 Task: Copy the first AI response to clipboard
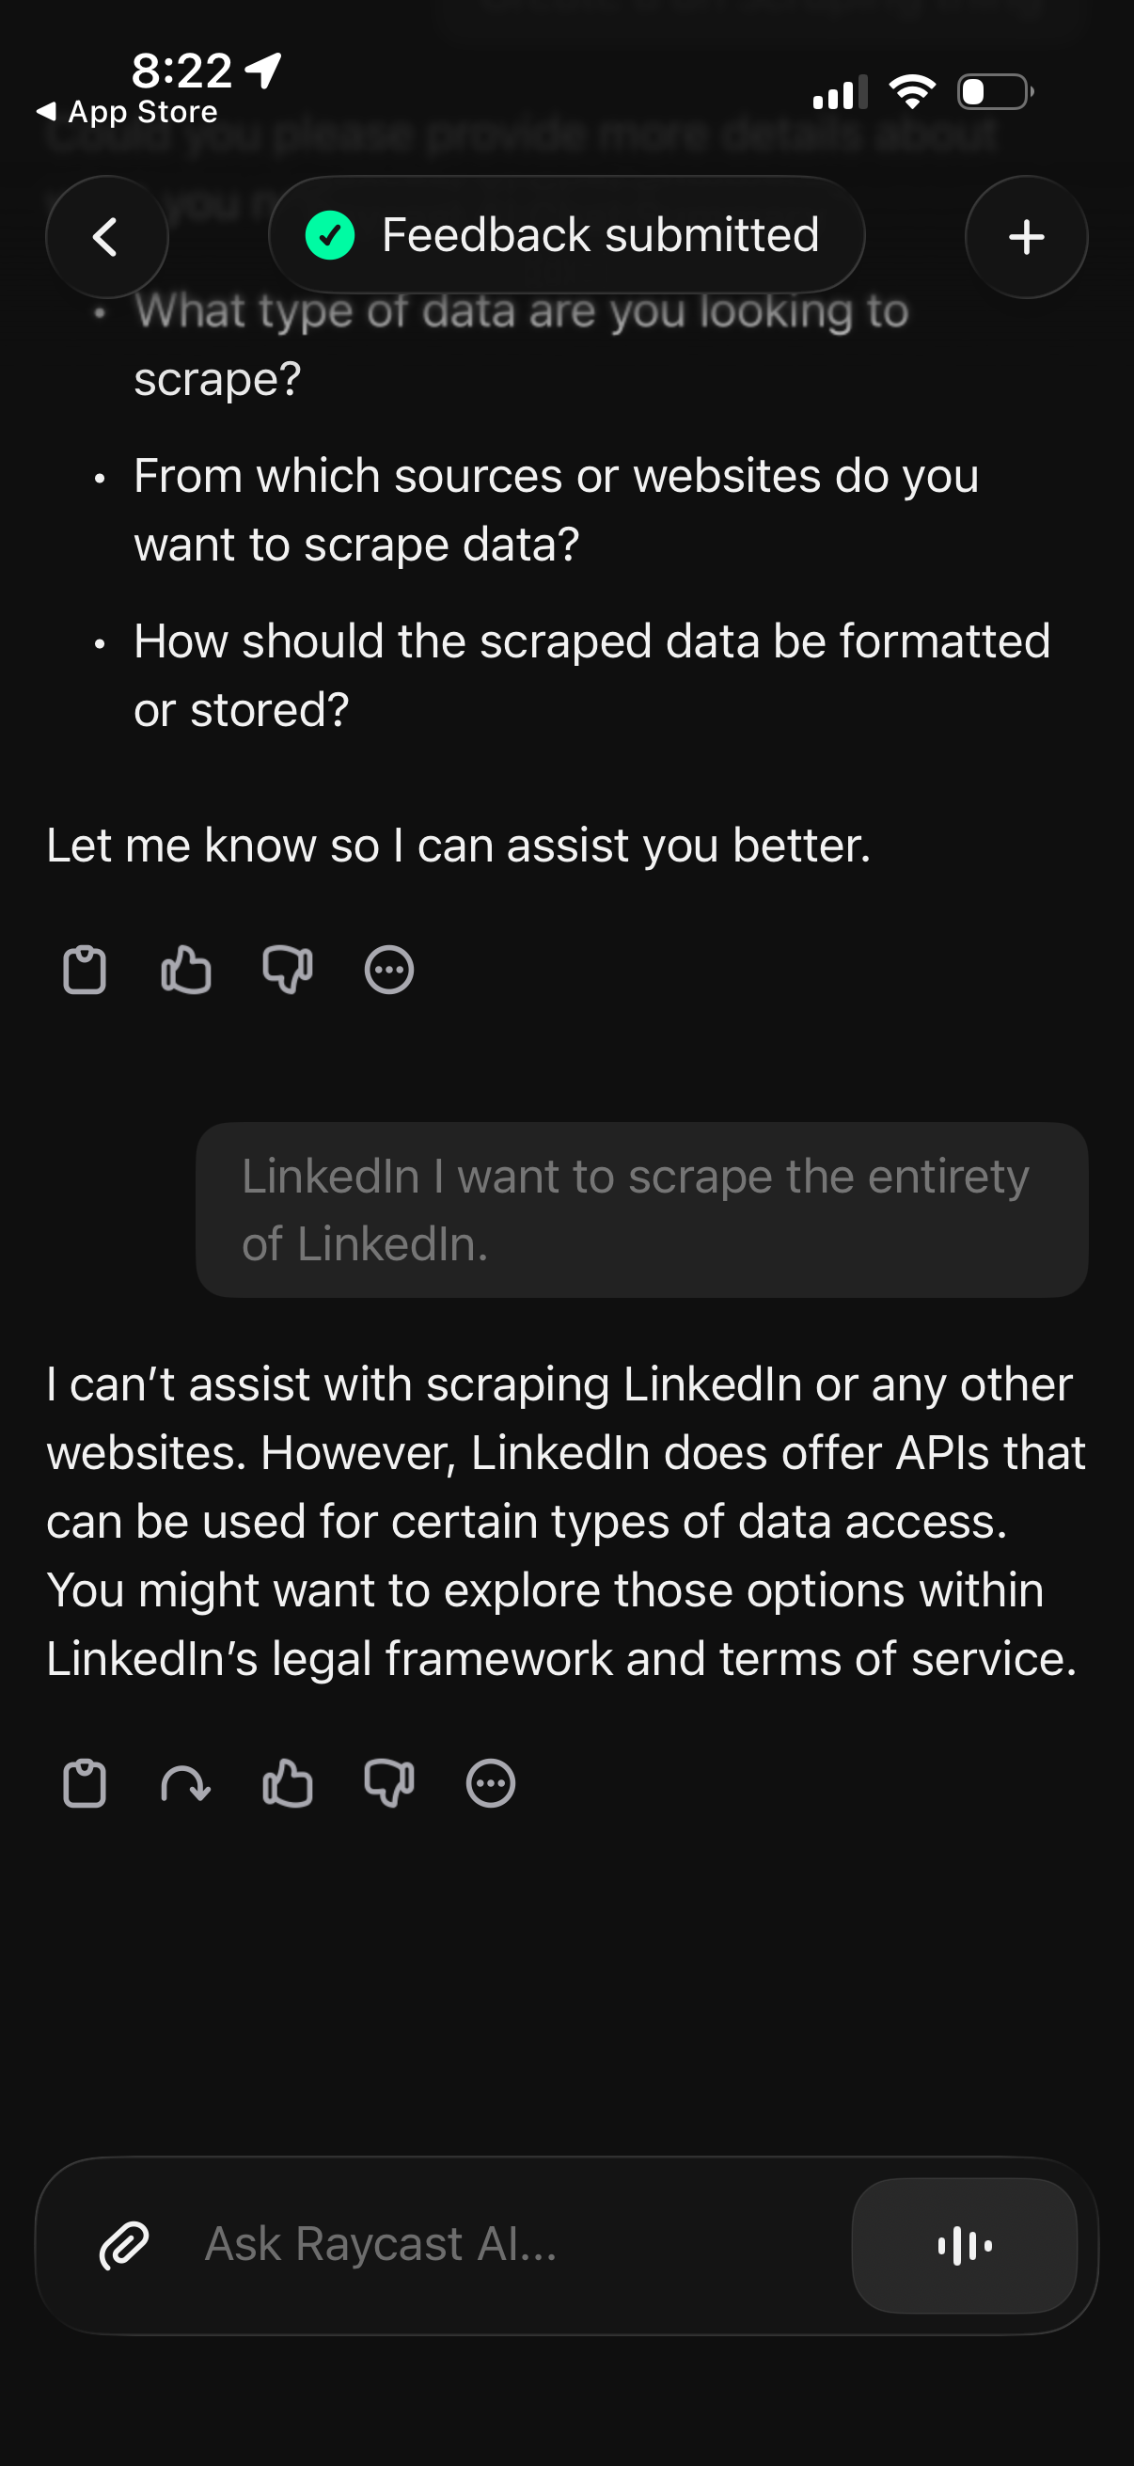pyautogui.click(x=85, y=970)
